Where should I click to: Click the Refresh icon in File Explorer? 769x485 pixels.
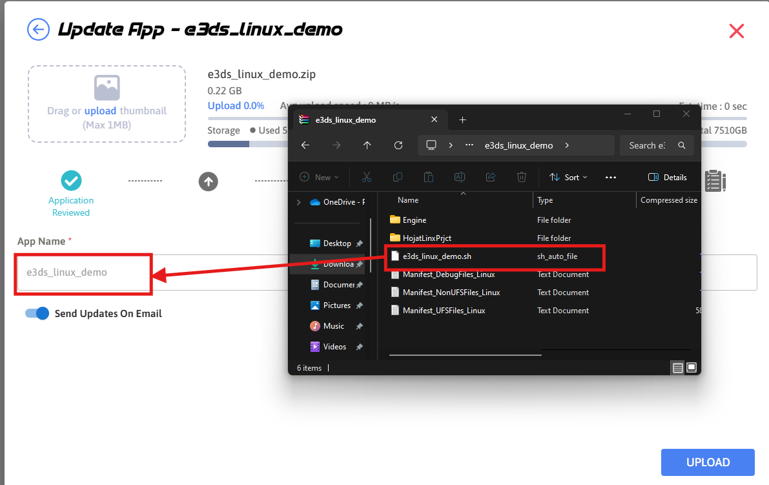[x=398, y=145]
